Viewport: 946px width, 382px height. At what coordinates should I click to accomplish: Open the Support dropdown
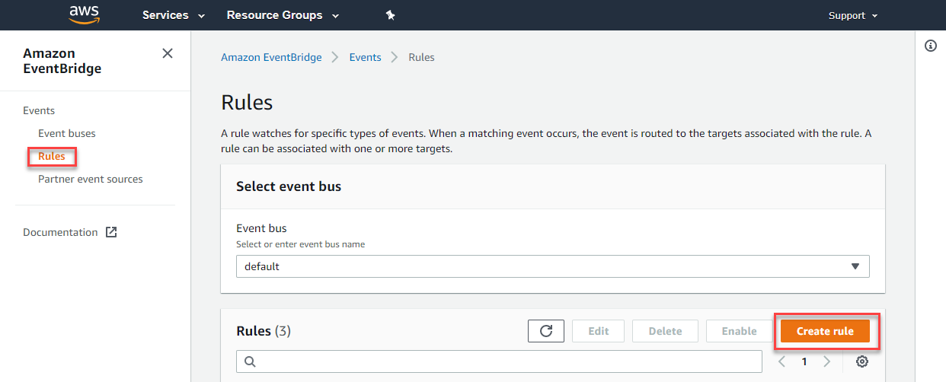click(x=853, y=15)
